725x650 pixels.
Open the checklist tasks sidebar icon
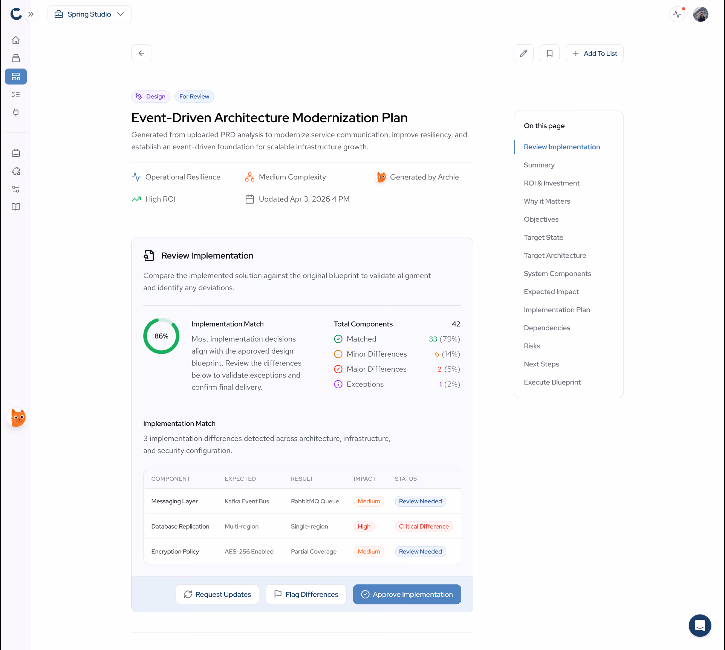tap(16, 94)
